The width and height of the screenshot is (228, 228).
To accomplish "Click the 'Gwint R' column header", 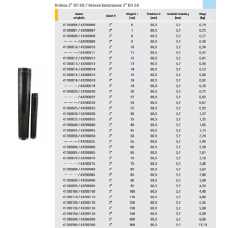I will tap(111, 16).
